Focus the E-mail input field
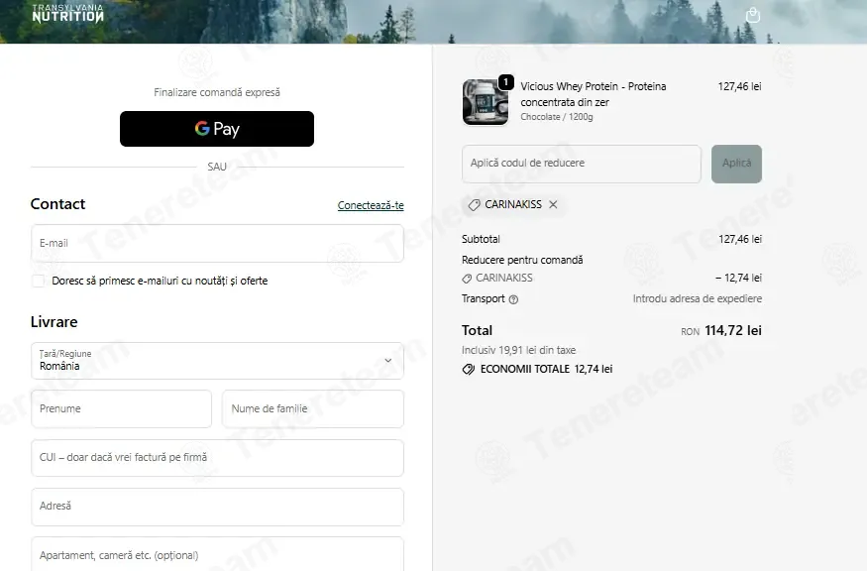The height and width of the screenshot is (571, 867). (217, 244)
